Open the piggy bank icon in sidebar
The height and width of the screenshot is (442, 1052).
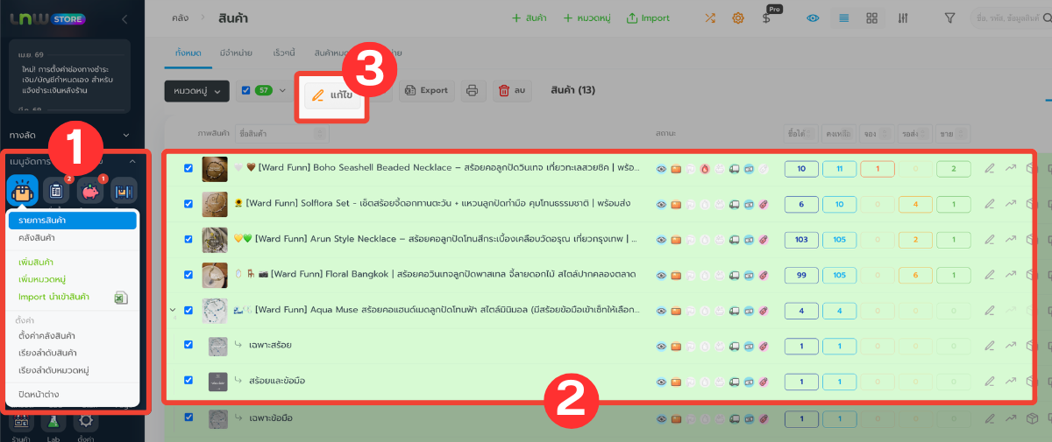[90, 191]
